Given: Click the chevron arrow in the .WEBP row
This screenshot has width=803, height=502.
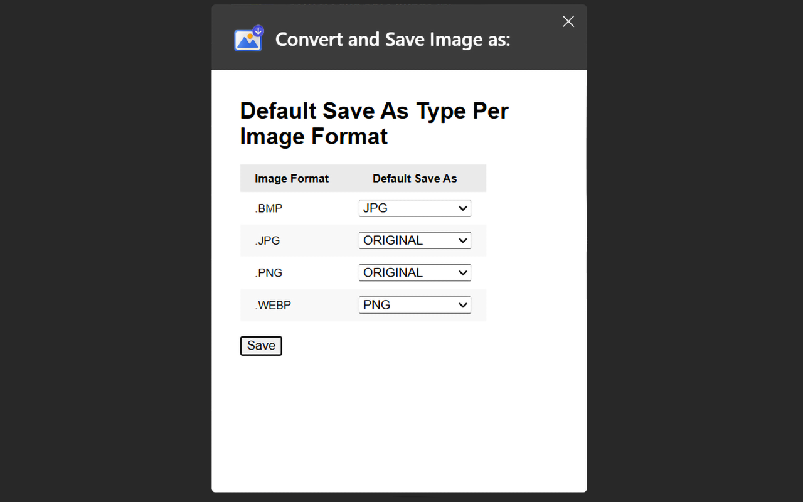Looking at the screenshot, I should coord(463,305).
